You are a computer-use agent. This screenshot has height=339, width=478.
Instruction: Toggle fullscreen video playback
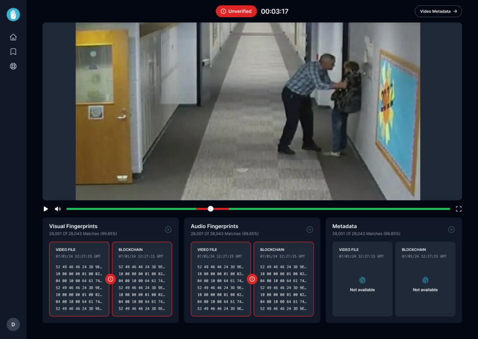point(458,209)
